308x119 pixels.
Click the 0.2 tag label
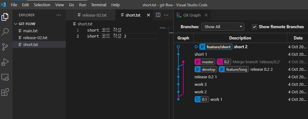(x=224, y=62)
